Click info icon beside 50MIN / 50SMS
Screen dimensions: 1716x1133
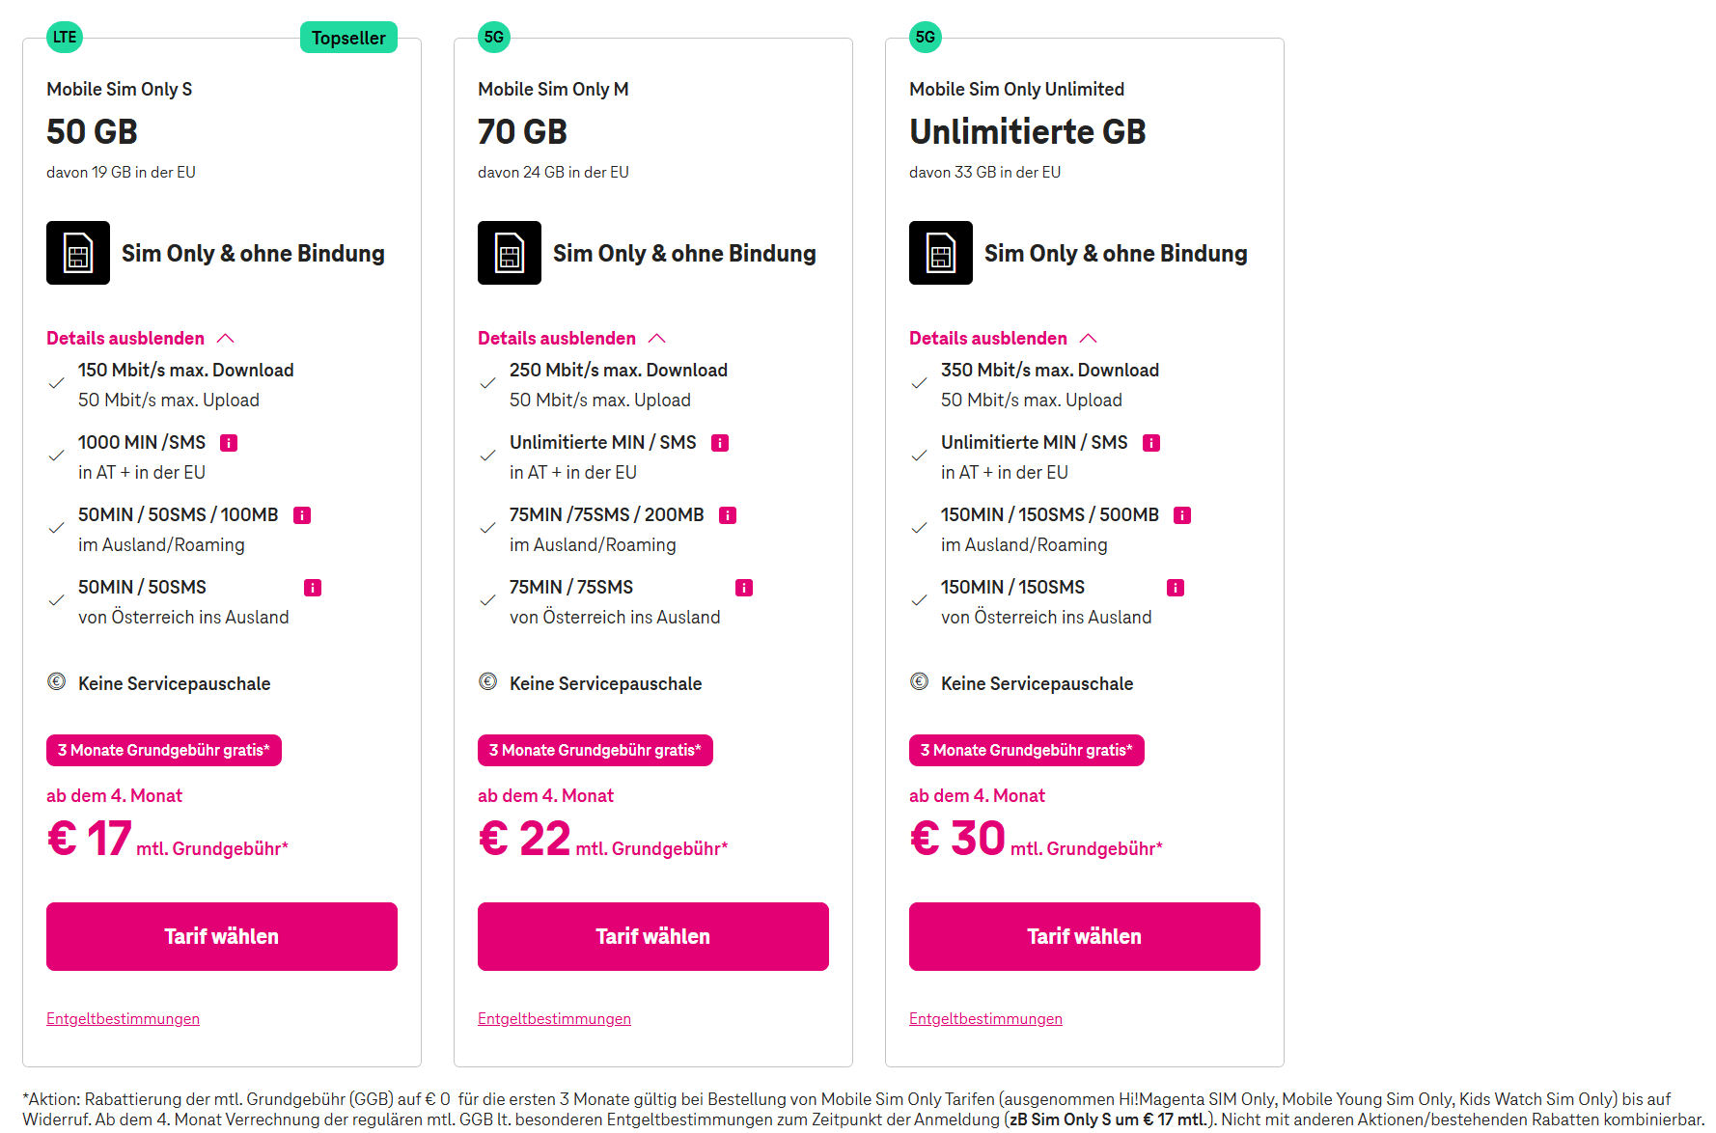tap(313, 588)
